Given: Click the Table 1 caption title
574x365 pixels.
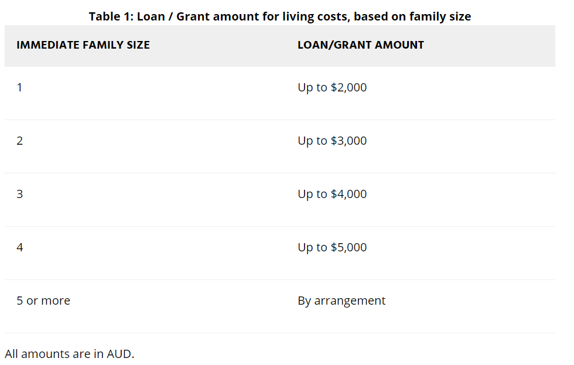Looking at the screenshot, I should click(279, 16).
